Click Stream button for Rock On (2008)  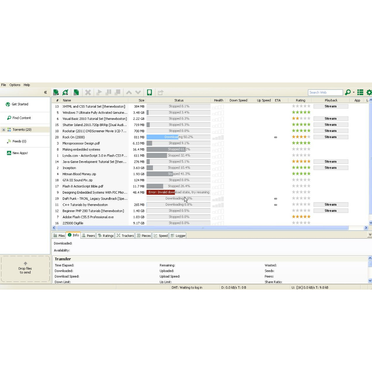(331, 137)
